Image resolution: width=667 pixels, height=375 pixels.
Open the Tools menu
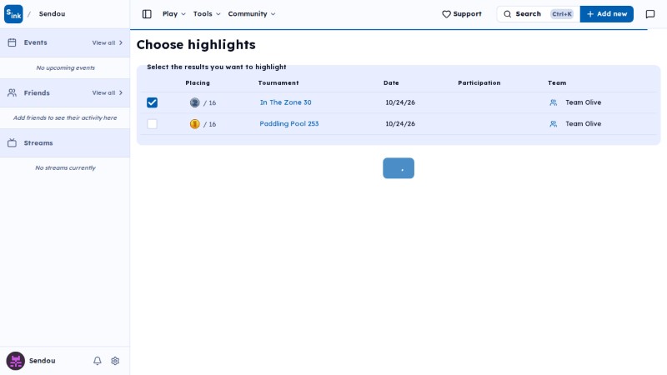pyautogui.click(x=207, y=14)
